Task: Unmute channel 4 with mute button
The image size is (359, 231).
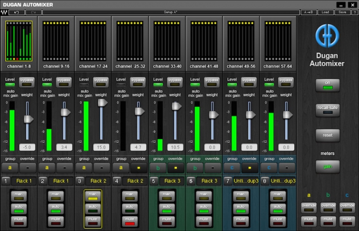Action: 130,221
